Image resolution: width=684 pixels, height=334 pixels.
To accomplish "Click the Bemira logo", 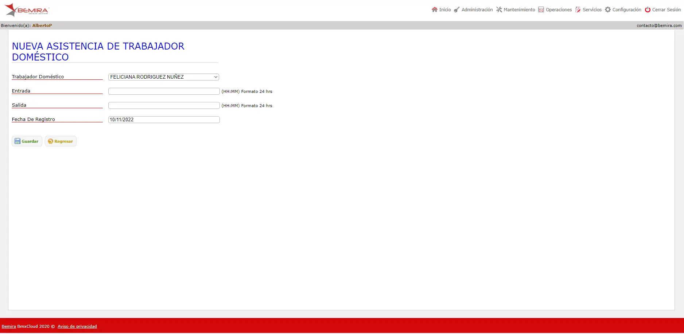I will coord(27,10).
